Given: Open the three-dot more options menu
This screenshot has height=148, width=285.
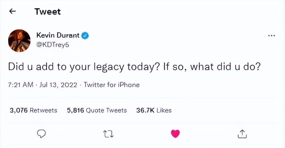Looking at the screenshot, I should click(272, 36).
